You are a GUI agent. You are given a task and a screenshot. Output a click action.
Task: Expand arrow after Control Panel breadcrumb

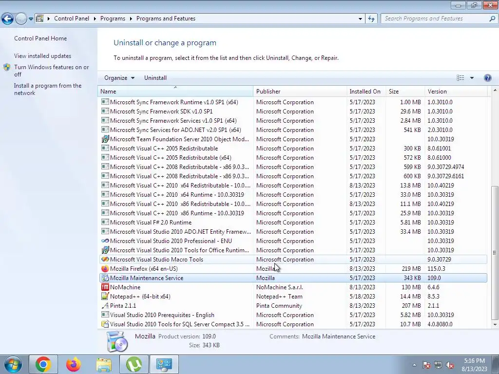(x=95, y=19)
